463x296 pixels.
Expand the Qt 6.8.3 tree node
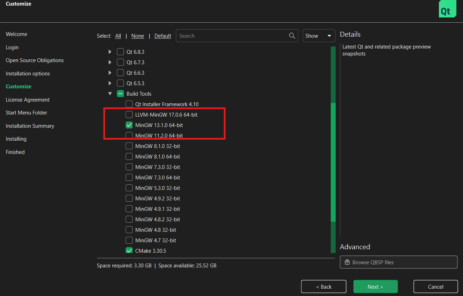pyautogui.click(x=110, y=52)
